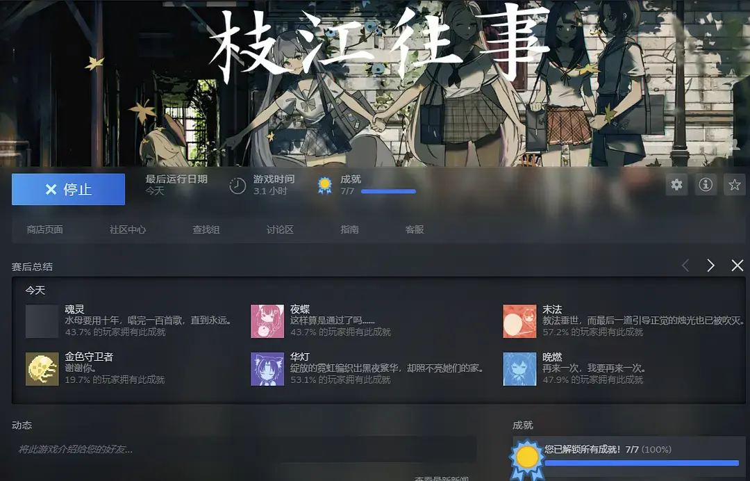This screenshot has width=750, height=481.
Task: Click the previous arrow in 赛后总结
Action: [x=685, y=266]
